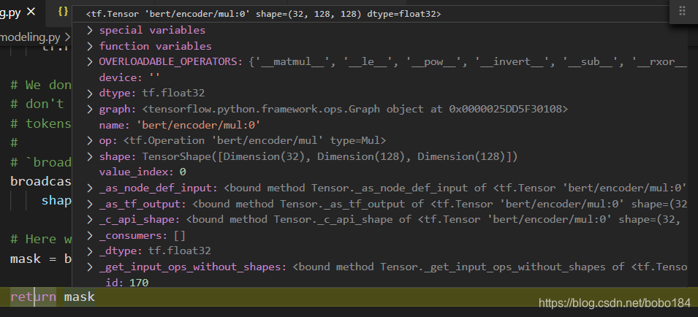Expand the _as_node_def_input entry
Screen dimensions: 698x317
click(90, 188)
